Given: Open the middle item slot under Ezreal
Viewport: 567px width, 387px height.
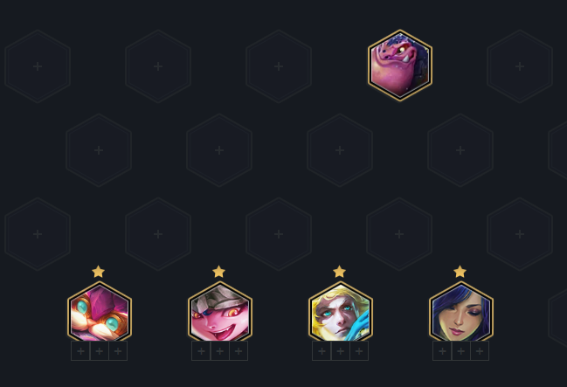Looking at the screenshot, I should 340,351.
